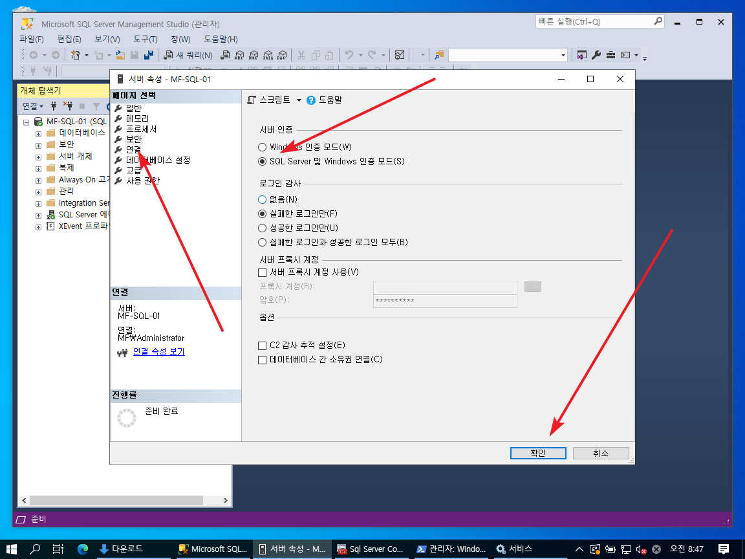Click the Windows Start button
The image size is (745, 559).
tap(12, 549)
